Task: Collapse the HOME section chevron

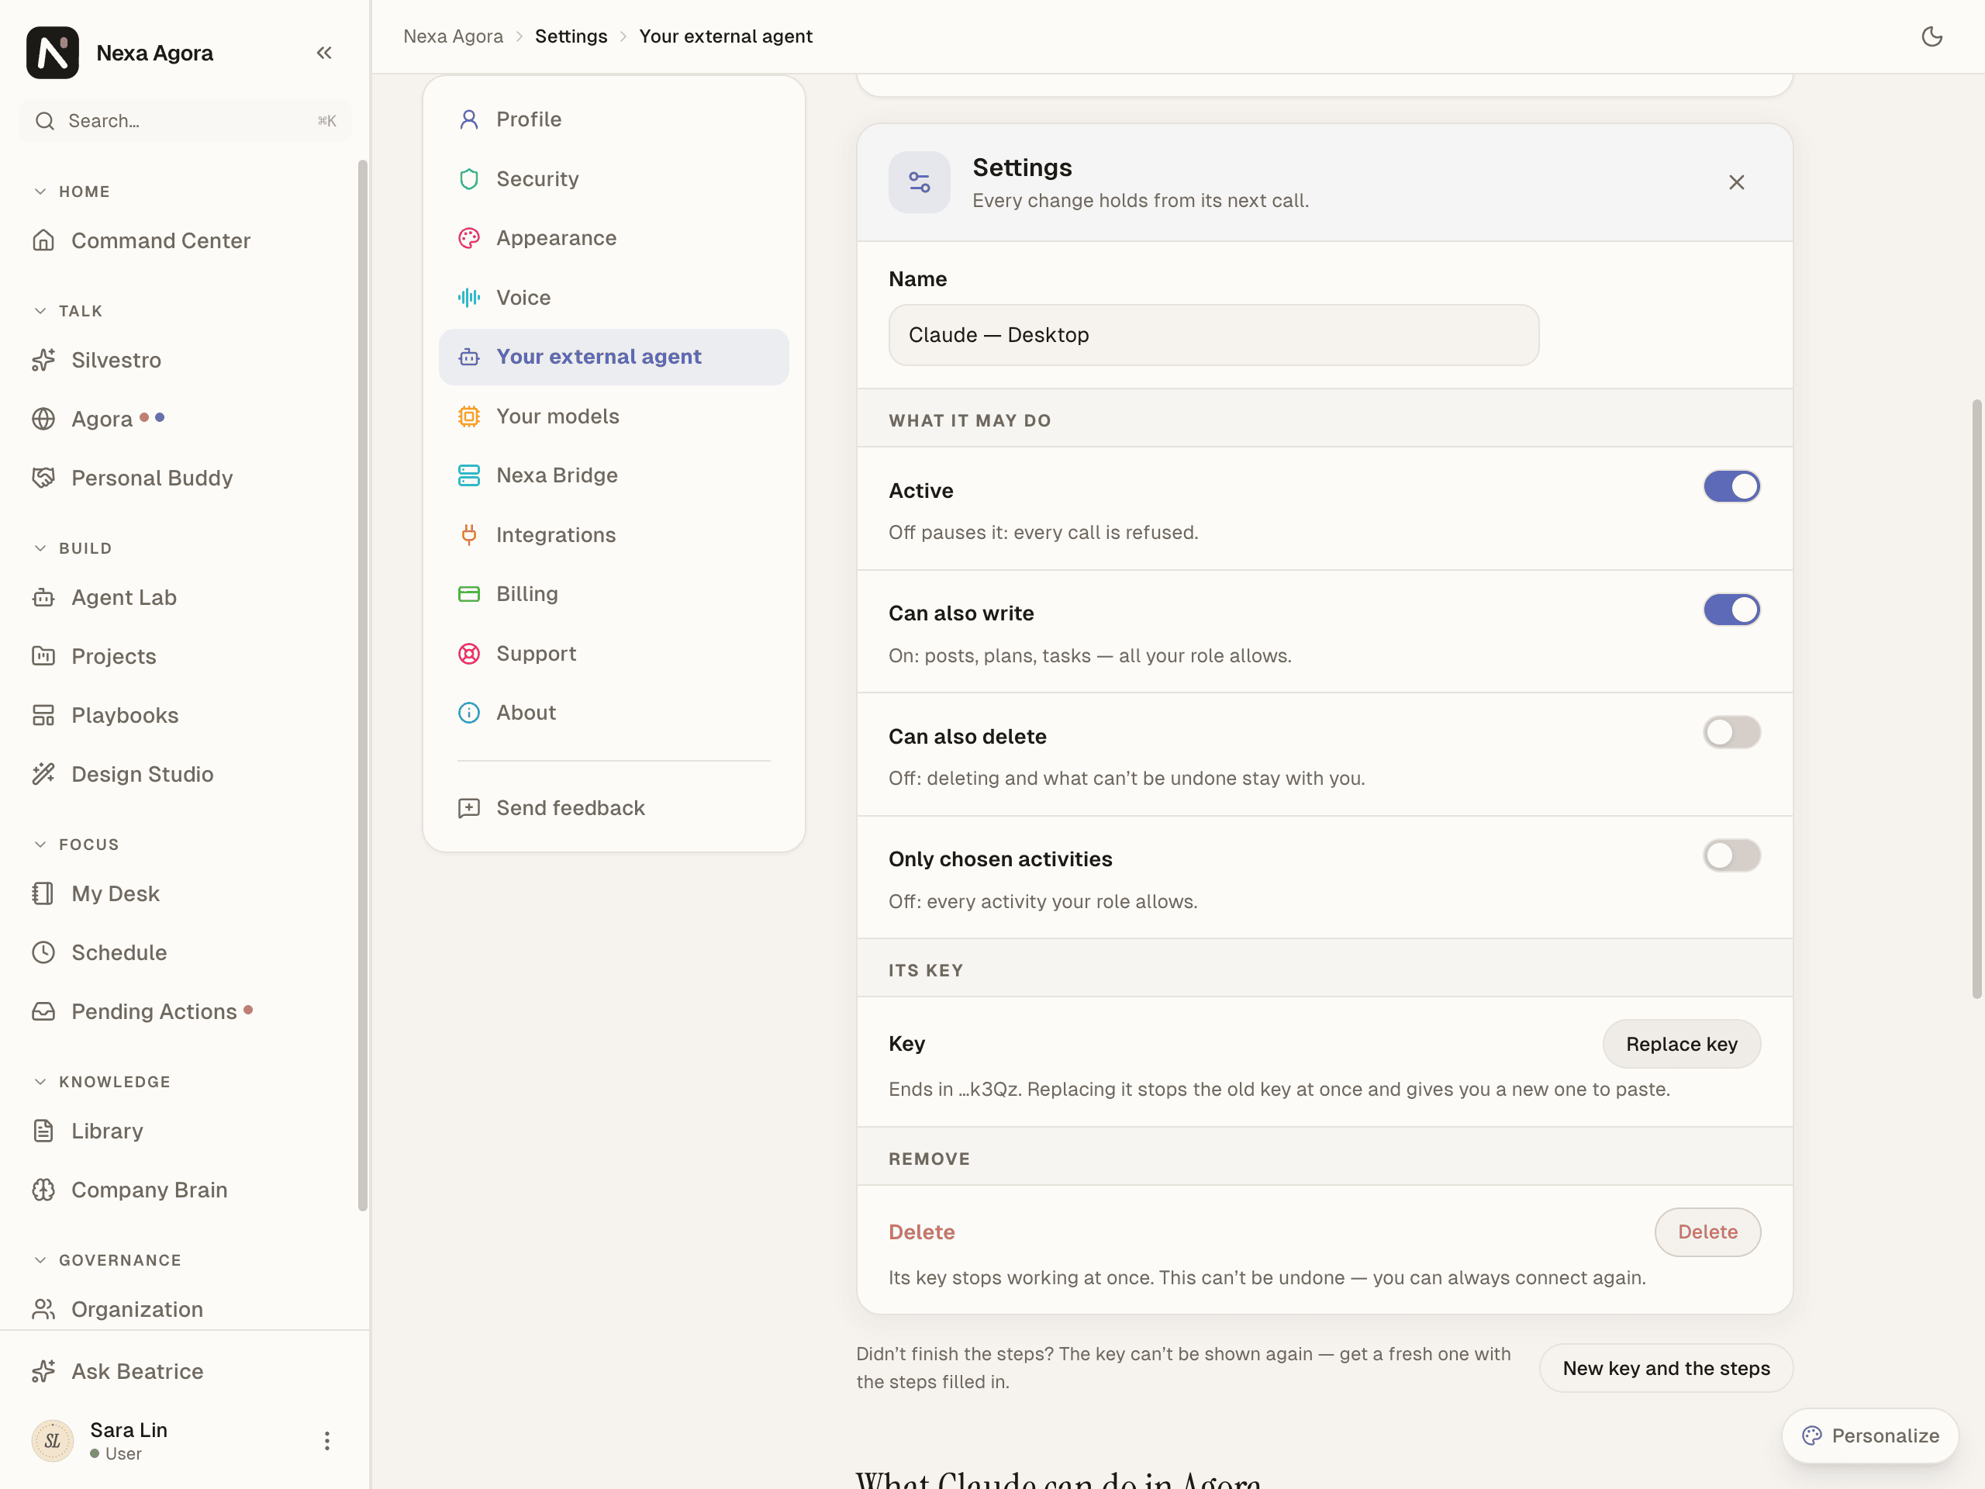Action: pos(40,192)
